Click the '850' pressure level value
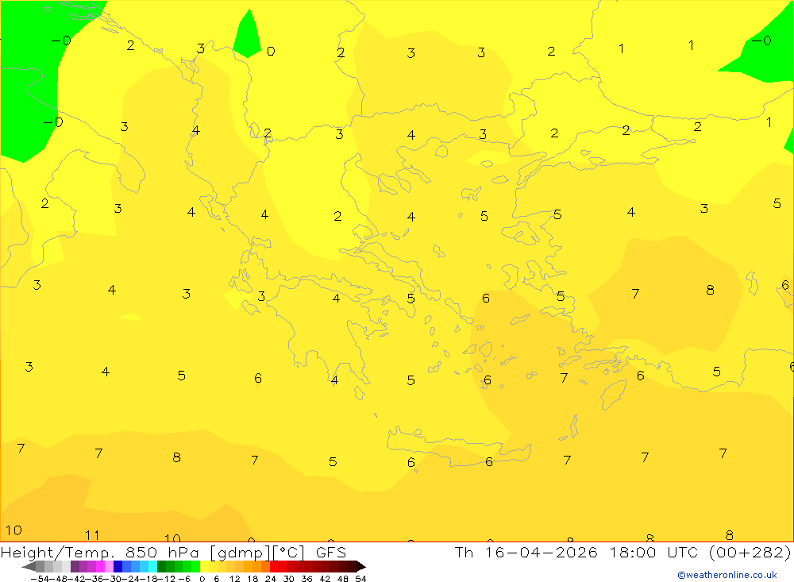 (x=141, y=552)
